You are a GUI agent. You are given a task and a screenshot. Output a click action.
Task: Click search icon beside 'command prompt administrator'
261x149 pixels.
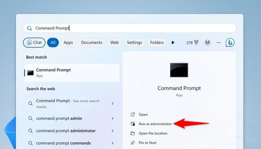[30, 131]
